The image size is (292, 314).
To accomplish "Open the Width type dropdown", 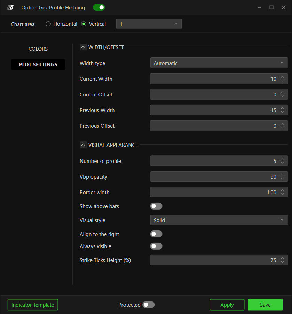I will point(219,63).
